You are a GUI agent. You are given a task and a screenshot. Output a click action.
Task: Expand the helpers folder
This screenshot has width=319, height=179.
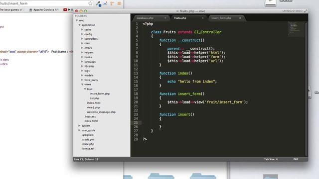82,52
